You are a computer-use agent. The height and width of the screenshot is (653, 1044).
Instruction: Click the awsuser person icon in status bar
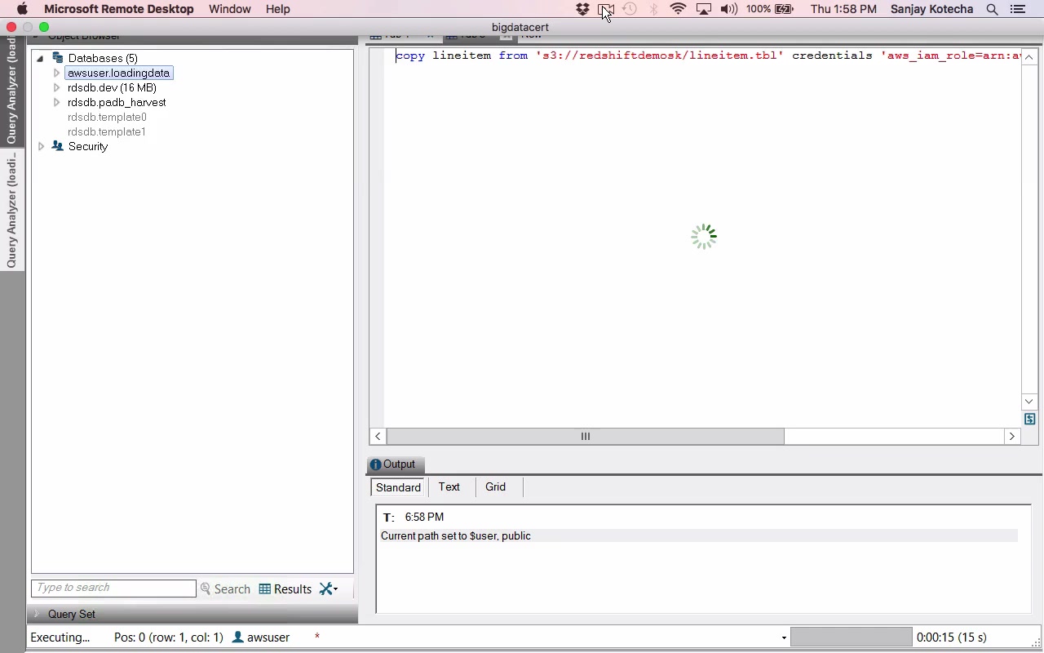(238, 637)
